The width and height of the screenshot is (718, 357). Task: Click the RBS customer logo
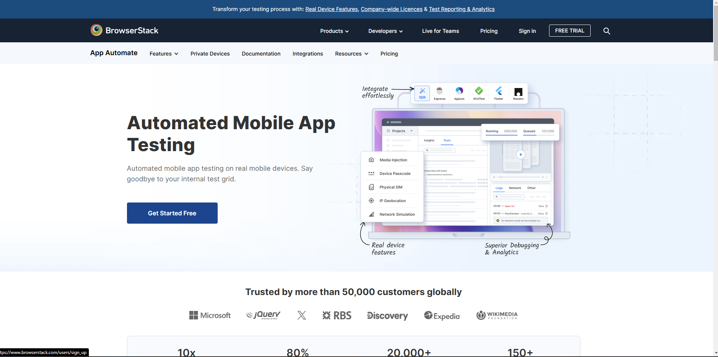pos(337,315)
